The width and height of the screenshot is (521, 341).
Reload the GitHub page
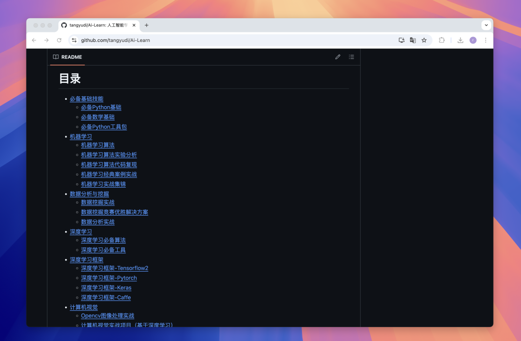tap(59, 40)
